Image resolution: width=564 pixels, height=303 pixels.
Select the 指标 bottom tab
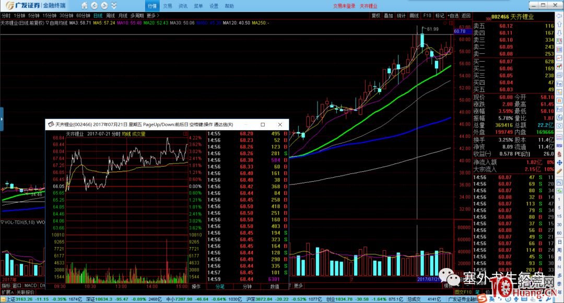(x=6, y=286)
